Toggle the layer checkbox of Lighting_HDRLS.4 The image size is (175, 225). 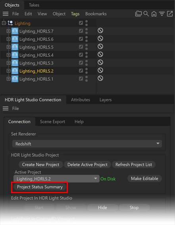click(x=81, y=55)
